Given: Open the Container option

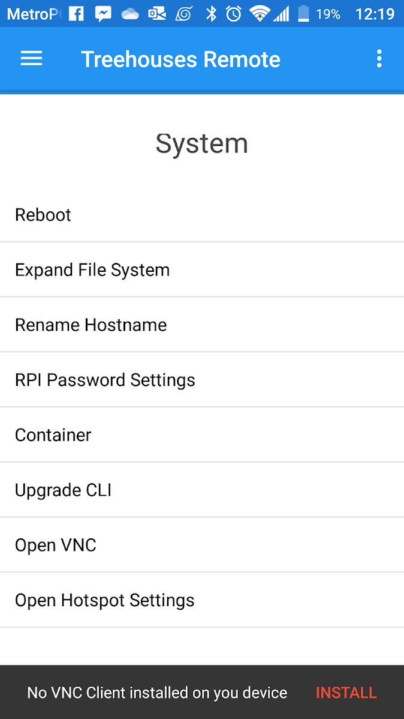Looking at the screenshot, I should pos(202,435).
